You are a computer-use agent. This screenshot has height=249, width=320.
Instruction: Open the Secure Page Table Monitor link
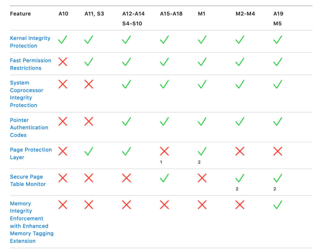pyautogui.click(x=28, y=180)
